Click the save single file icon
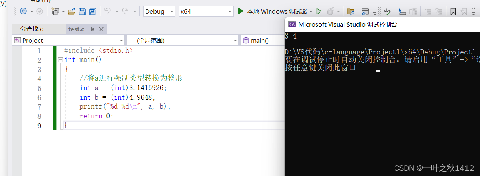 [x=82, y=11]
